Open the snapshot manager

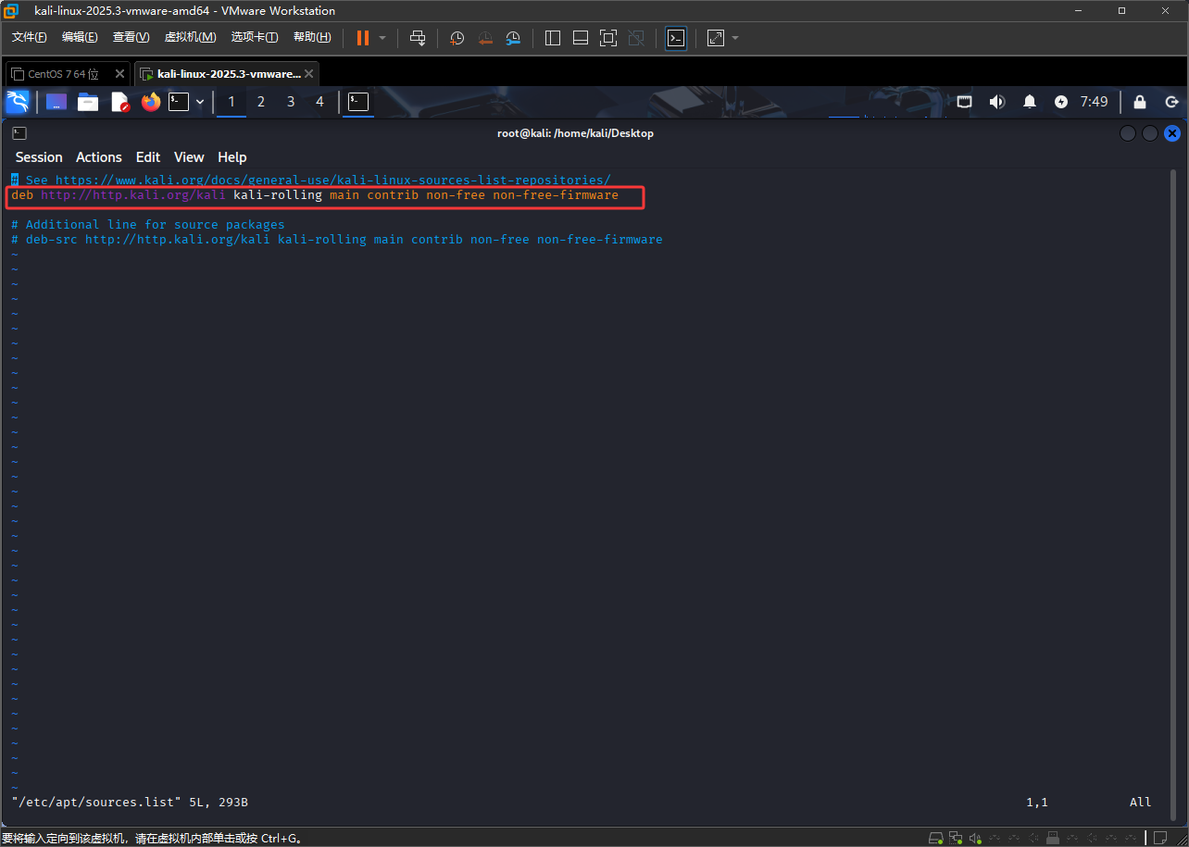pos(513,38)
